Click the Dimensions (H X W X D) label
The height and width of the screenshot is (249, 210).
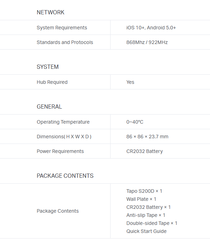click(64, 137)
